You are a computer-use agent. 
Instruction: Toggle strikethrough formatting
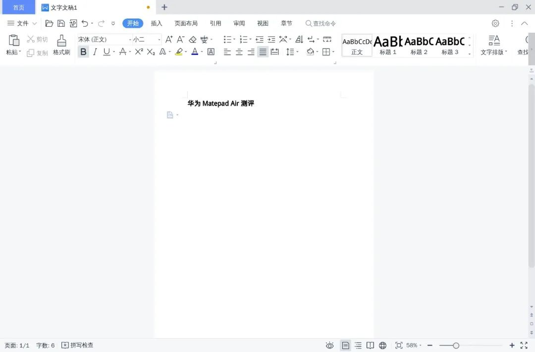click(122, 52)
